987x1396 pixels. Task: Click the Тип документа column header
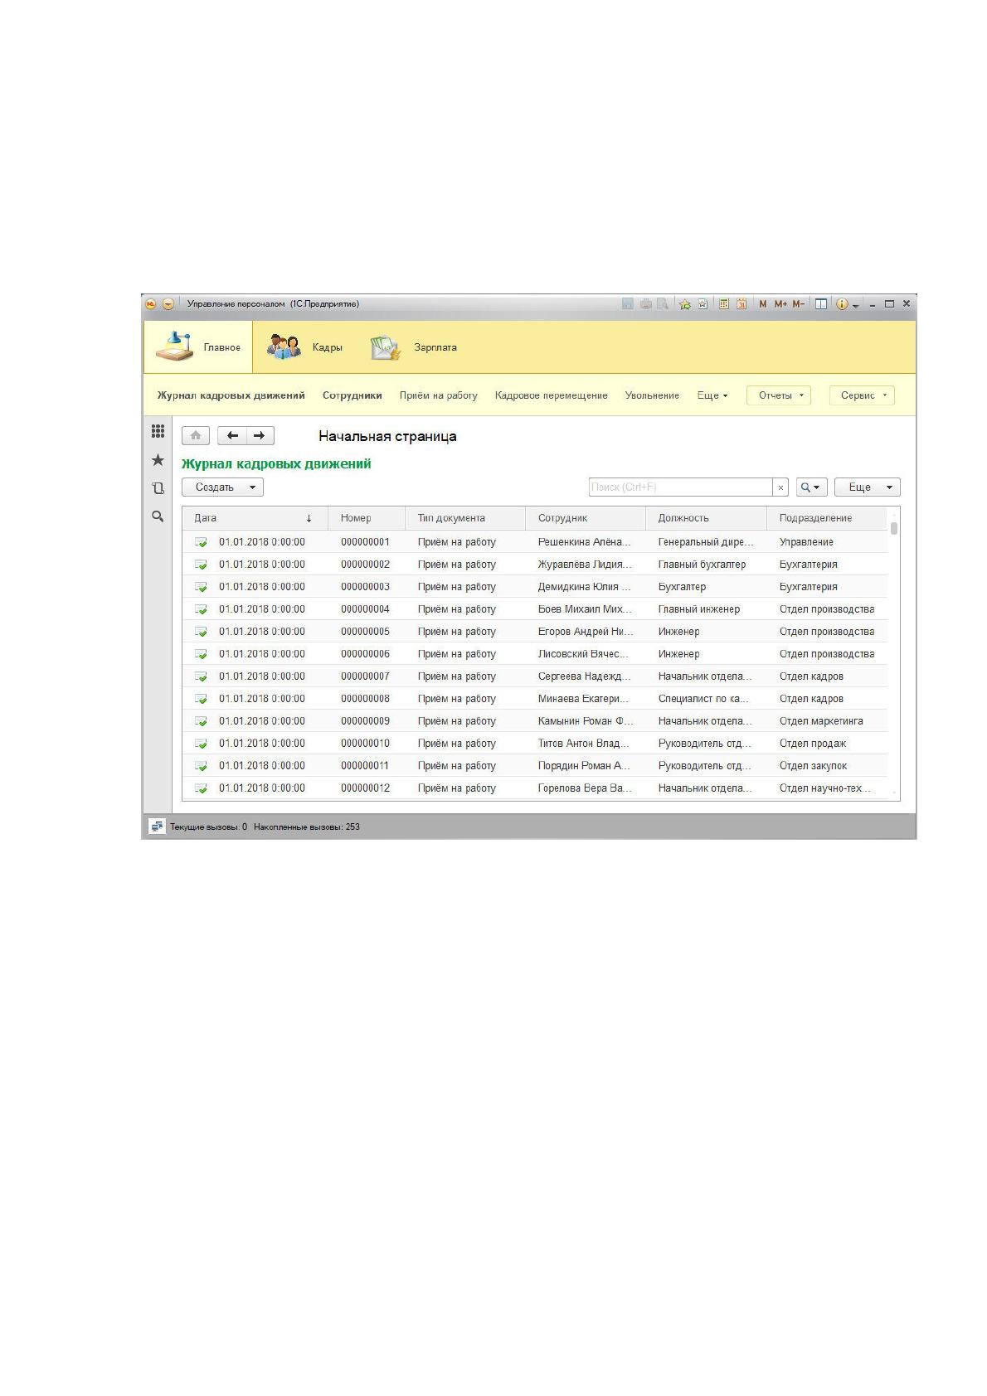coord(465,518)
